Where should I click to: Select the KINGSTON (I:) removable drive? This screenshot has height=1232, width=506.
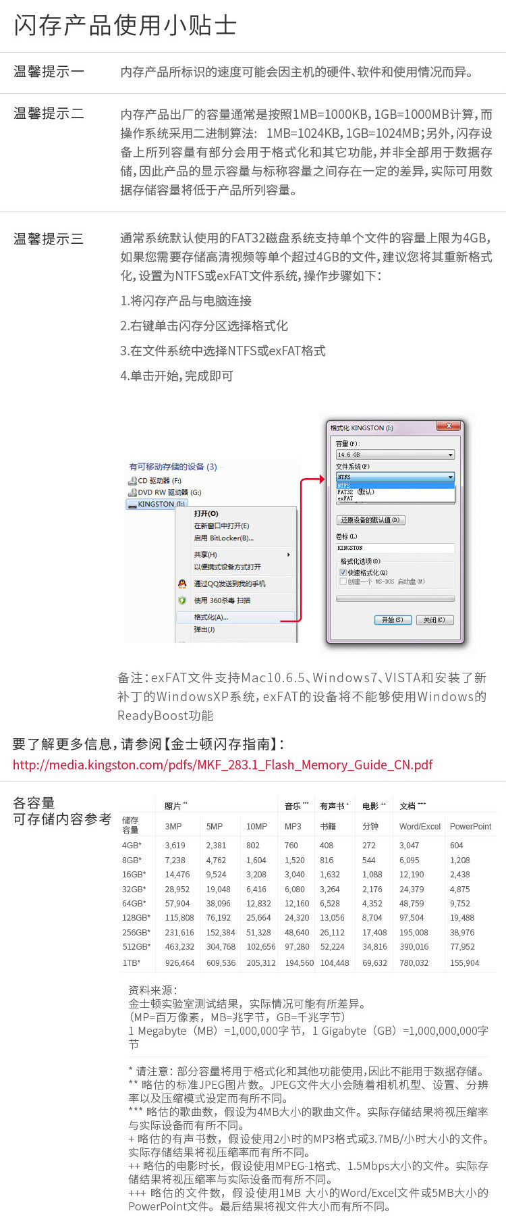156,504
